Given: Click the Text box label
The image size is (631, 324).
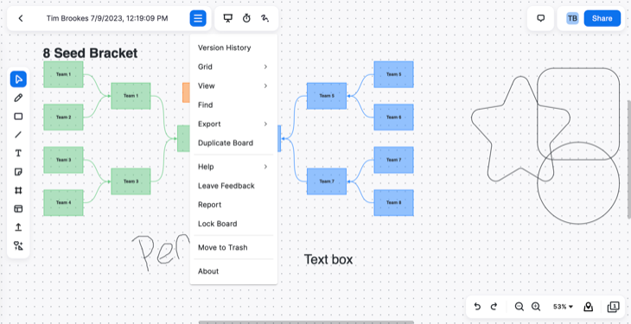Looking at the screenshot, I should [328, 259].
